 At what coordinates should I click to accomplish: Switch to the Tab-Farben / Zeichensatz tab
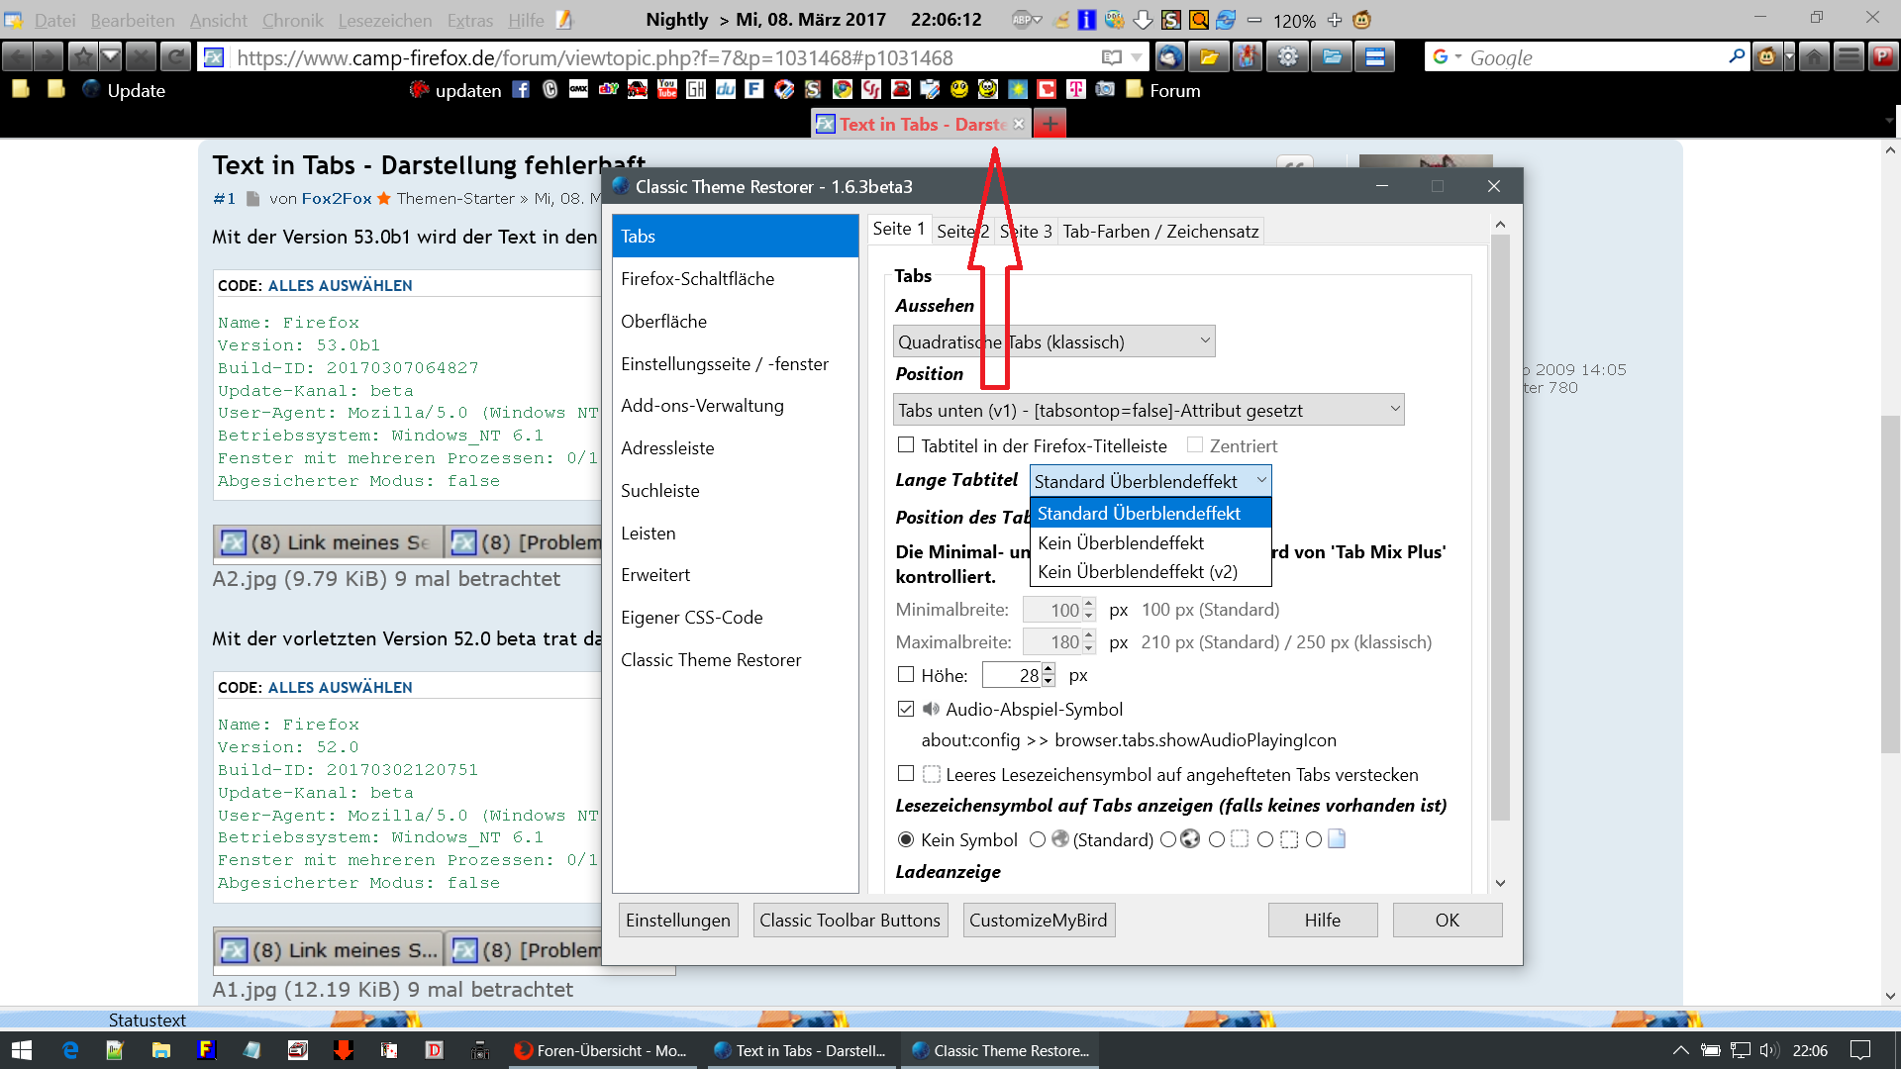click(x=1160, y=232)
